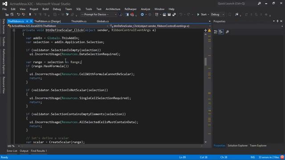Open Properties window position dropdown arrow
Image resolution: width=285 pixels, height=160 pixels.
pyautogui.click(x=274, y=21)
